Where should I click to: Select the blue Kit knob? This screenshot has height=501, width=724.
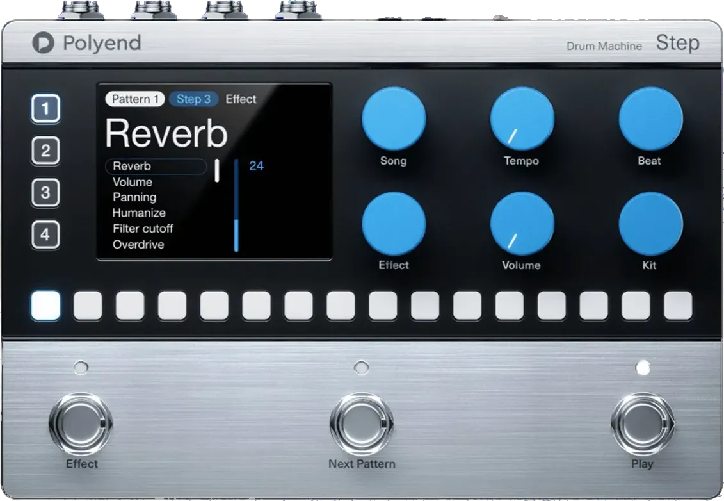click(x=650, y=224)
